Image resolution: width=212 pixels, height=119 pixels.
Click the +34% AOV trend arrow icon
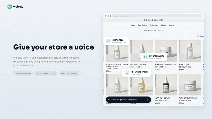[x=108, y=41]
